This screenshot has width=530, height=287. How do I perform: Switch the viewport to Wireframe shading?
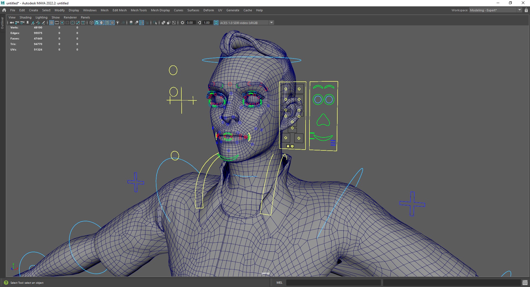[91, 23]
